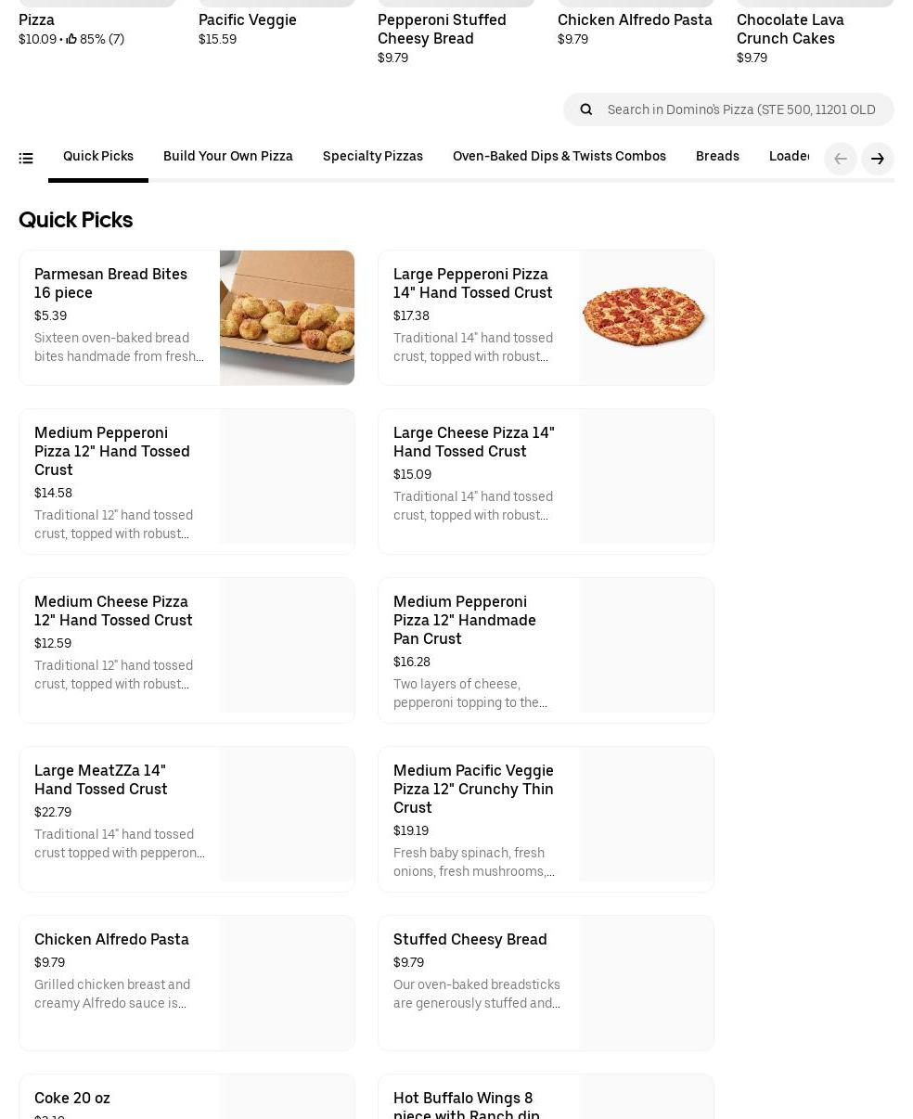Click the right arrow to scroll categories
913x1119 pixels.
[877, 159]
